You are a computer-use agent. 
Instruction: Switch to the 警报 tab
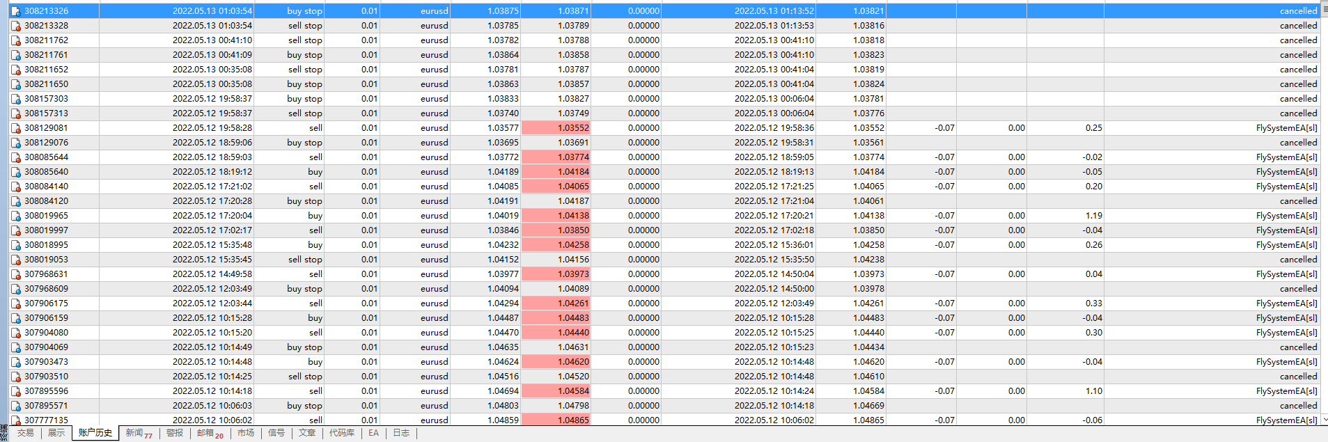pyautogui.click(x=175, y=433)
